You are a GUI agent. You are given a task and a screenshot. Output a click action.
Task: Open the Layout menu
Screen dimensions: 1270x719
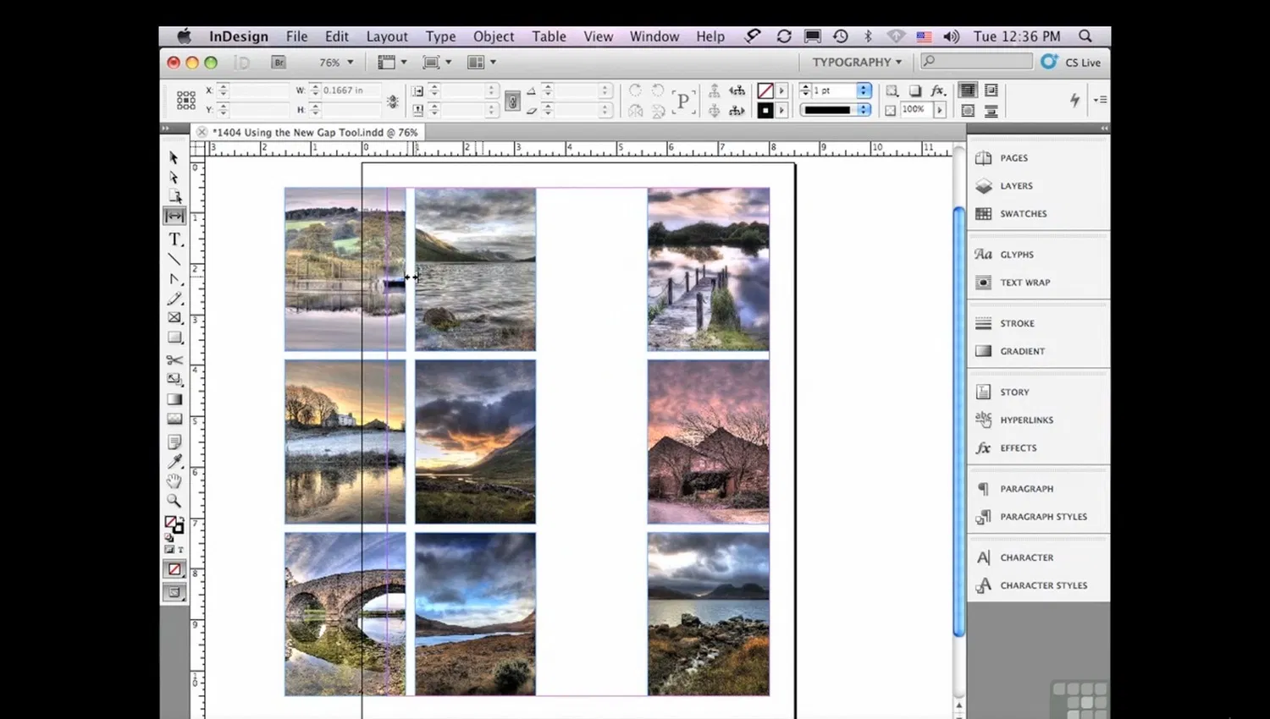[x=387, y=36]
